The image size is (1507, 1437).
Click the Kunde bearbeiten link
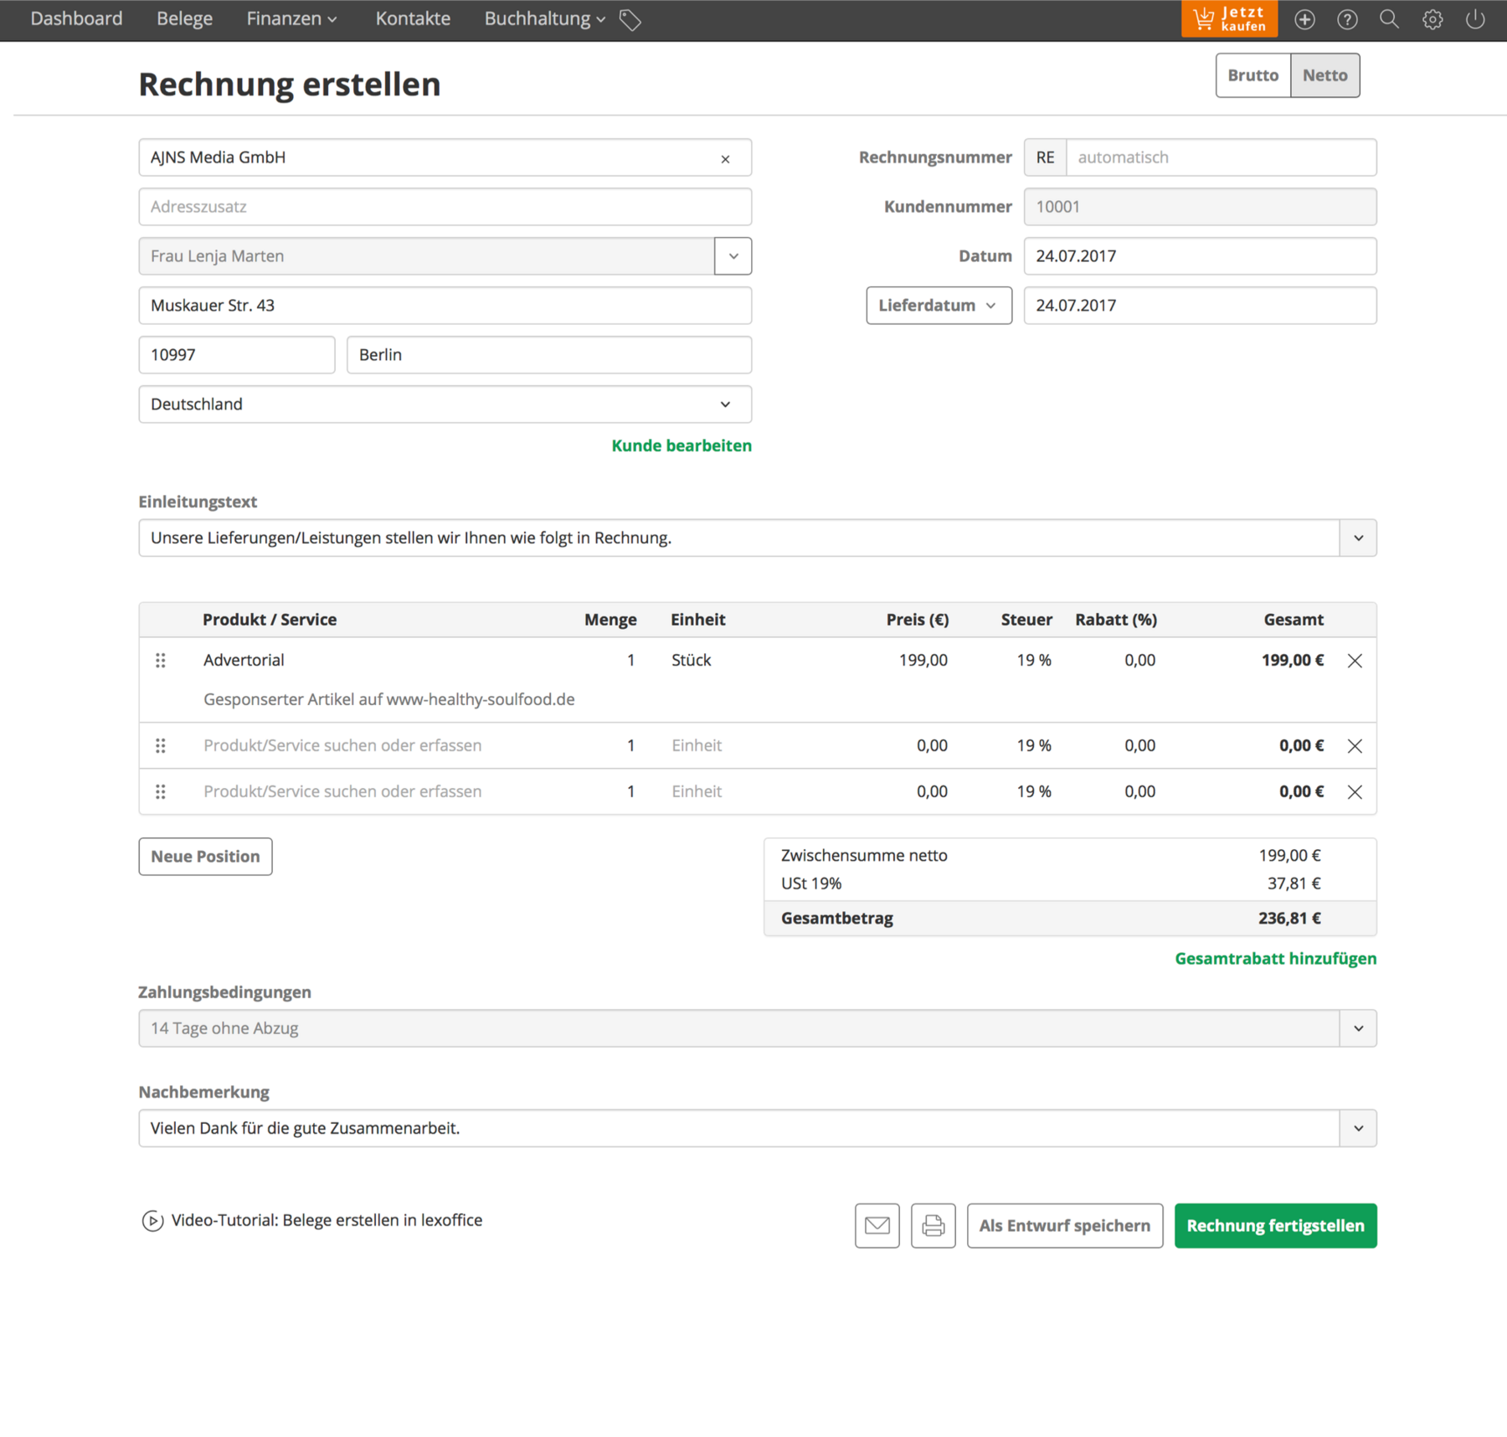pos(681,446)
